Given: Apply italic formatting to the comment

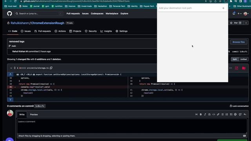Looking at the screenshot, I should 205,114.
